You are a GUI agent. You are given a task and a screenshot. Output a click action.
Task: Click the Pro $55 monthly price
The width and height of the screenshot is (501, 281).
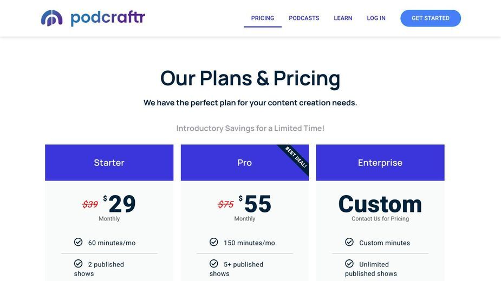click(x=255, y=204)
